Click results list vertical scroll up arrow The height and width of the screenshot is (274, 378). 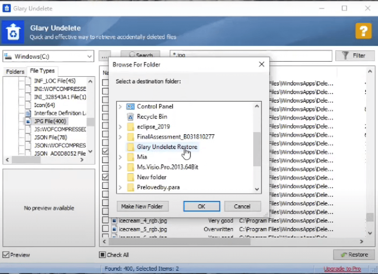(370, 71)
